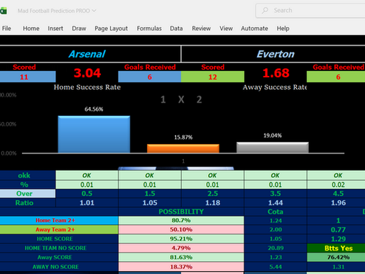Viewport: 365px width, 274px height.
Task: Click the search magnifier icon
Action: 265,11
